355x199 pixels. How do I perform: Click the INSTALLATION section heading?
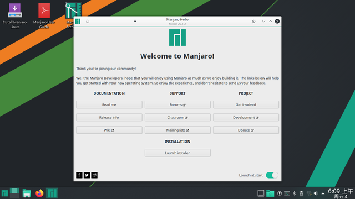coord(177,142)
